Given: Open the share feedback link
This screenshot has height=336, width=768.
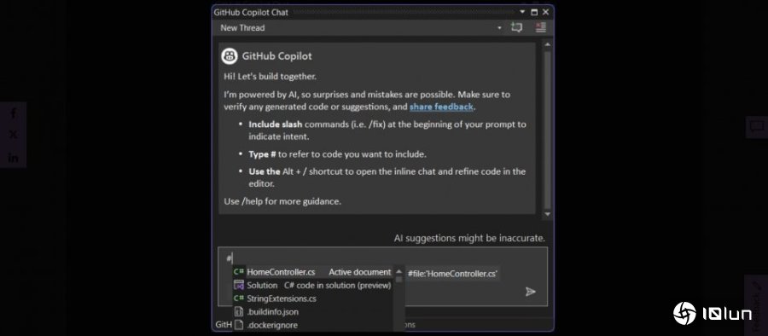Looking at the screenshot, I should coord(441,107).
